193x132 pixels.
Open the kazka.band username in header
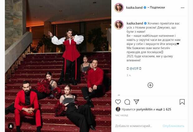[x=134, y=7]
